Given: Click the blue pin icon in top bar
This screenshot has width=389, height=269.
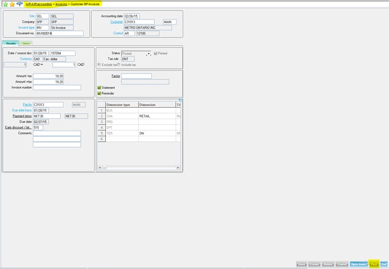Looking at the screenshot, I should click(x=20, y=3).
